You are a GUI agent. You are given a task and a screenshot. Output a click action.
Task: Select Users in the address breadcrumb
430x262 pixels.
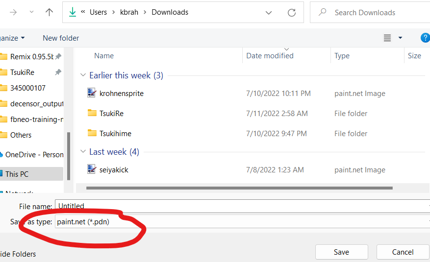click(98, 12)
